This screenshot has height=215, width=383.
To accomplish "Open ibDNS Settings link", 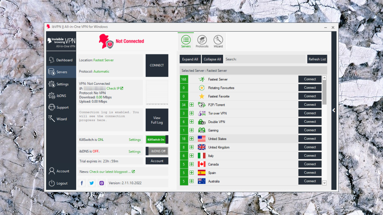I will click(x=135, y=151).
